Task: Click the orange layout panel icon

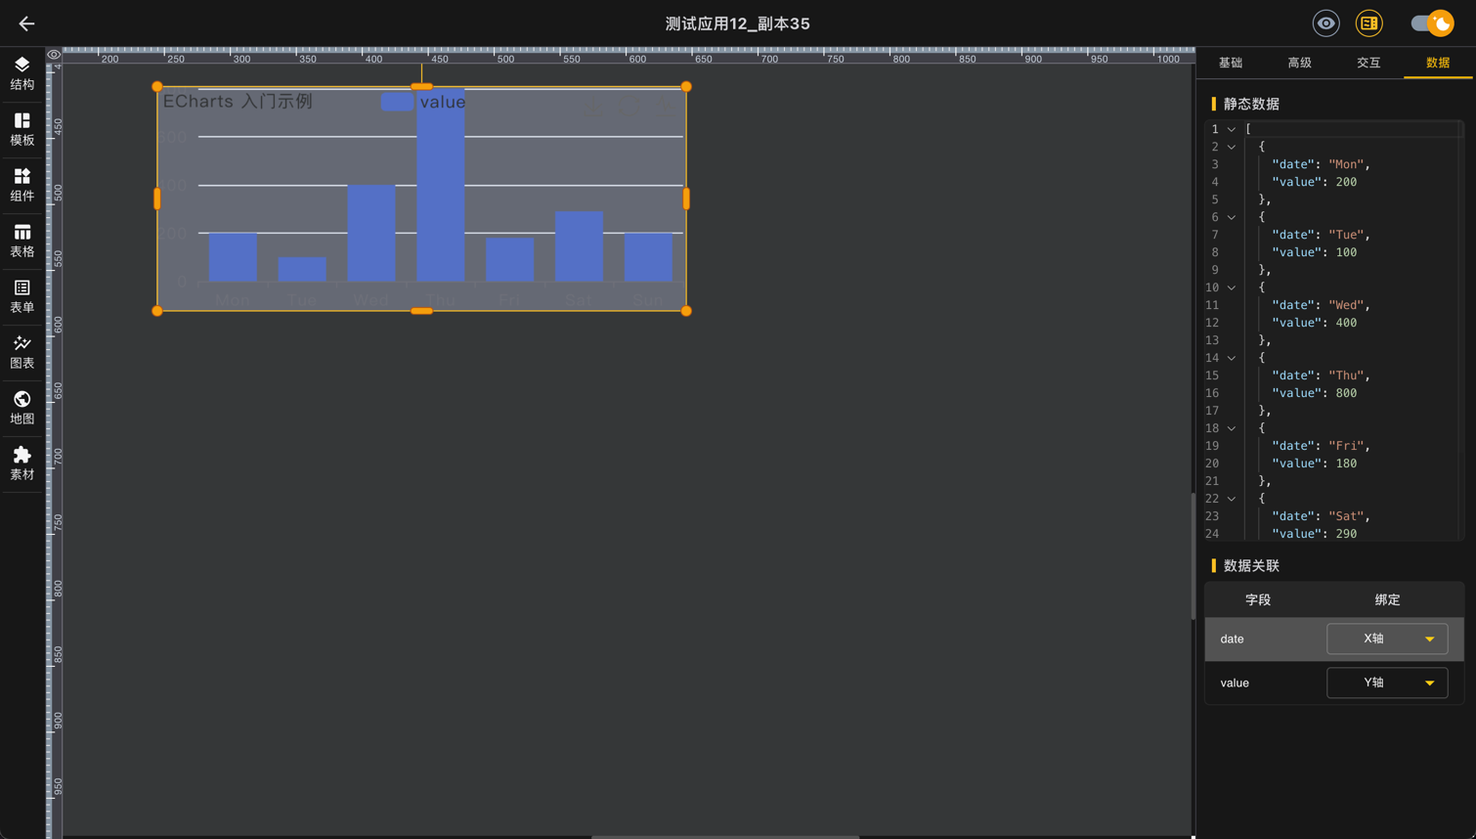Action: tap(1369, 23)
